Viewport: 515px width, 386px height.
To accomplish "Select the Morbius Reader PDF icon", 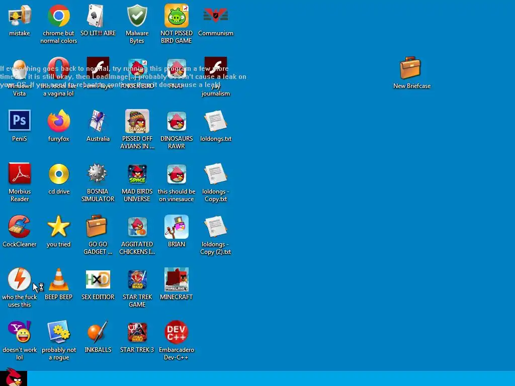I will click(x=20, y=173).
